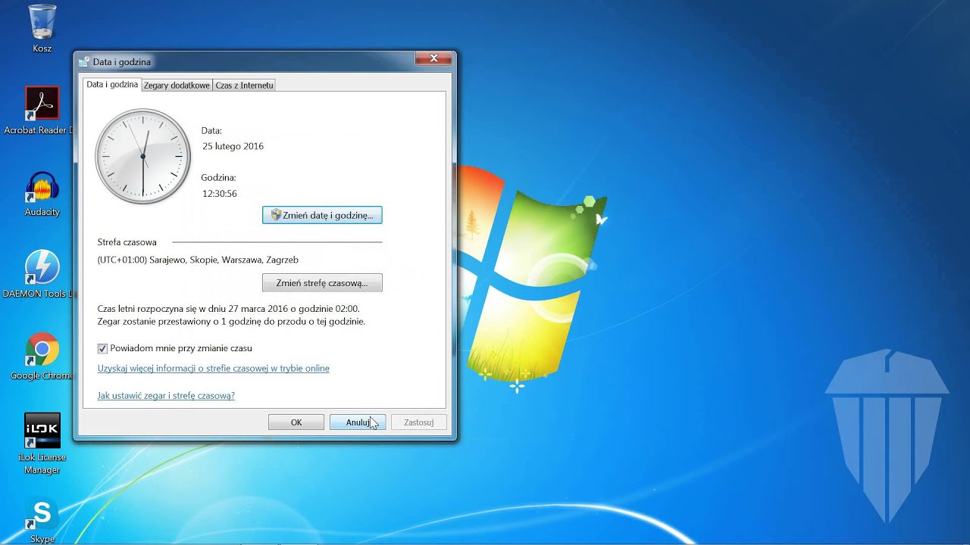Screen dimensions: 970x545
Task: Click the Czas letni rozpoczyna się text
Action: [x=229, y=309]
